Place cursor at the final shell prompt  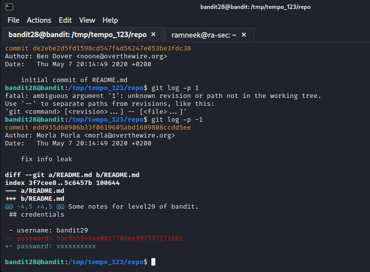pyautogui.click(x=153, y=262)
